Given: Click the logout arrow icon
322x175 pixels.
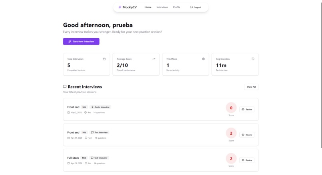Looking at the screenshot, I should 192,7.
